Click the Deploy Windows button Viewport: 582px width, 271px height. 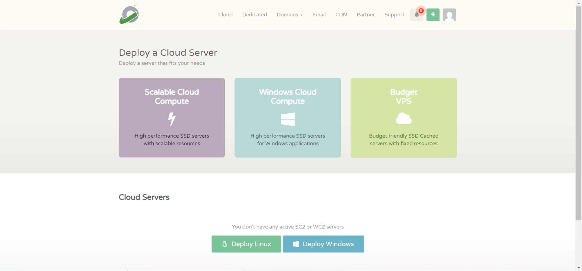(323, 244)
